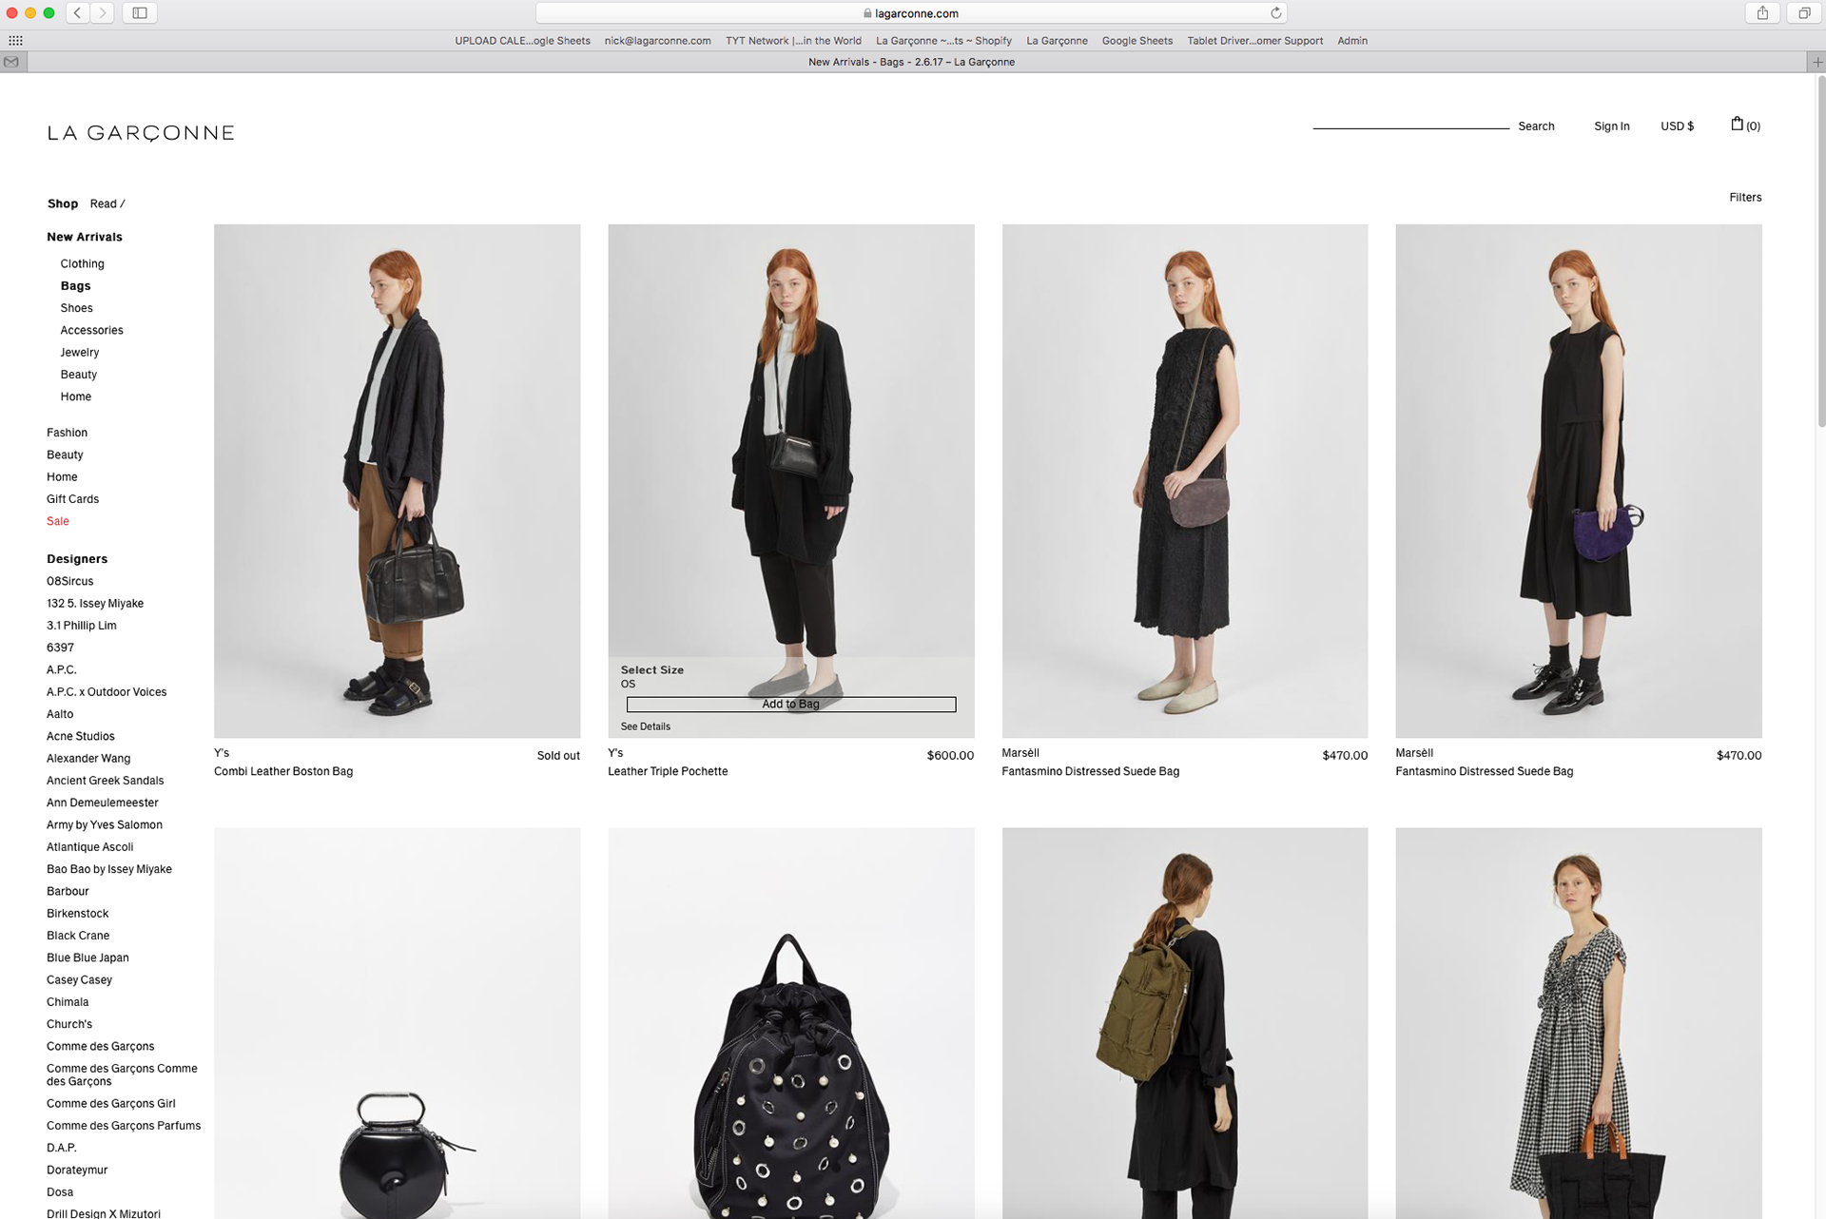The width and height of the screenshot is (1826, 1219).
Task: Show all tabs overview icon
Action: [1803, 13]
